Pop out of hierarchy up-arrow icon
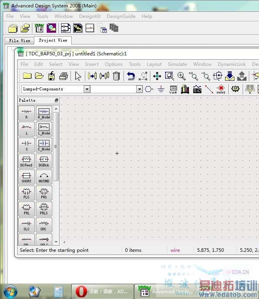 pyautogui.click(x=242, y=76)
